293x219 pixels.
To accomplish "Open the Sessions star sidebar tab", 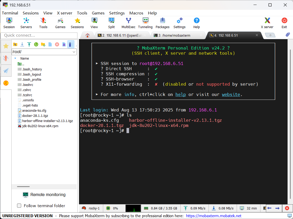I will click(x=6, y=46).
